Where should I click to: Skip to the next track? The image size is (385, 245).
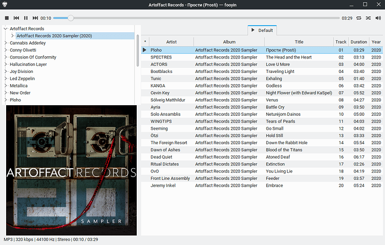click(36, 18)
